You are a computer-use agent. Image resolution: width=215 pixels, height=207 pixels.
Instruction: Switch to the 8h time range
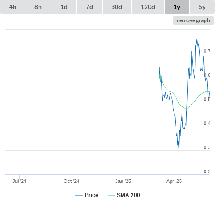38,7
